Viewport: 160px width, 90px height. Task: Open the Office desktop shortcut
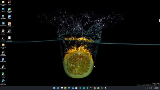[9, 2]
